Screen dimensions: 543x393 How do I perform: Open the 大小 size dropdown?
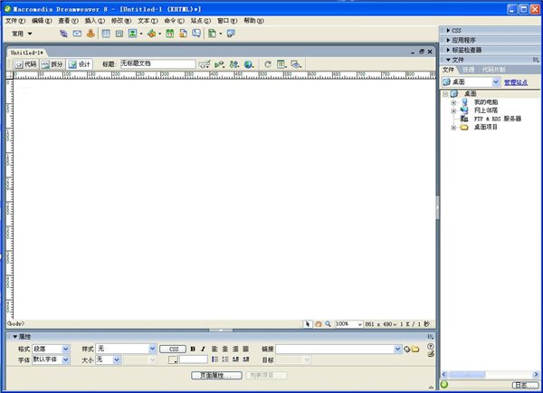point(117,359)
